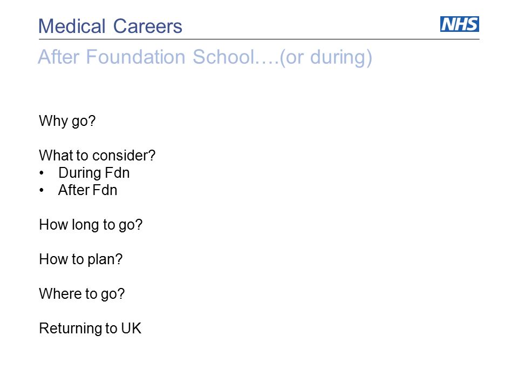Viewport: 518px width, 389px height.
Task: Click the After Foundation School subtitle
Action: (x=205, y=57)
